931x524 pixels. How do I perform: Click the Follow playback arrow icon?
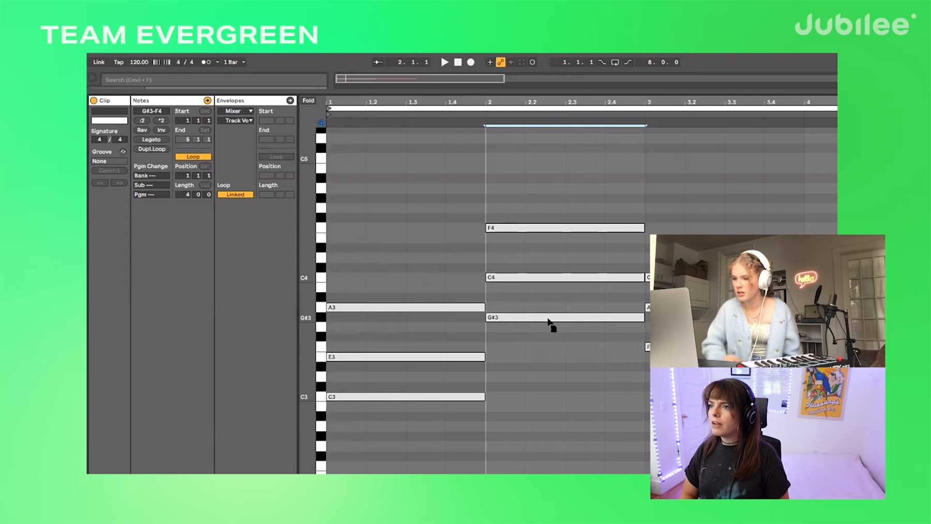click(378, 62)
